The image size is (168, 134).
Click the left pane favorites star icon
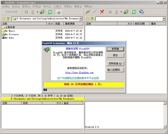coord(4,19)
